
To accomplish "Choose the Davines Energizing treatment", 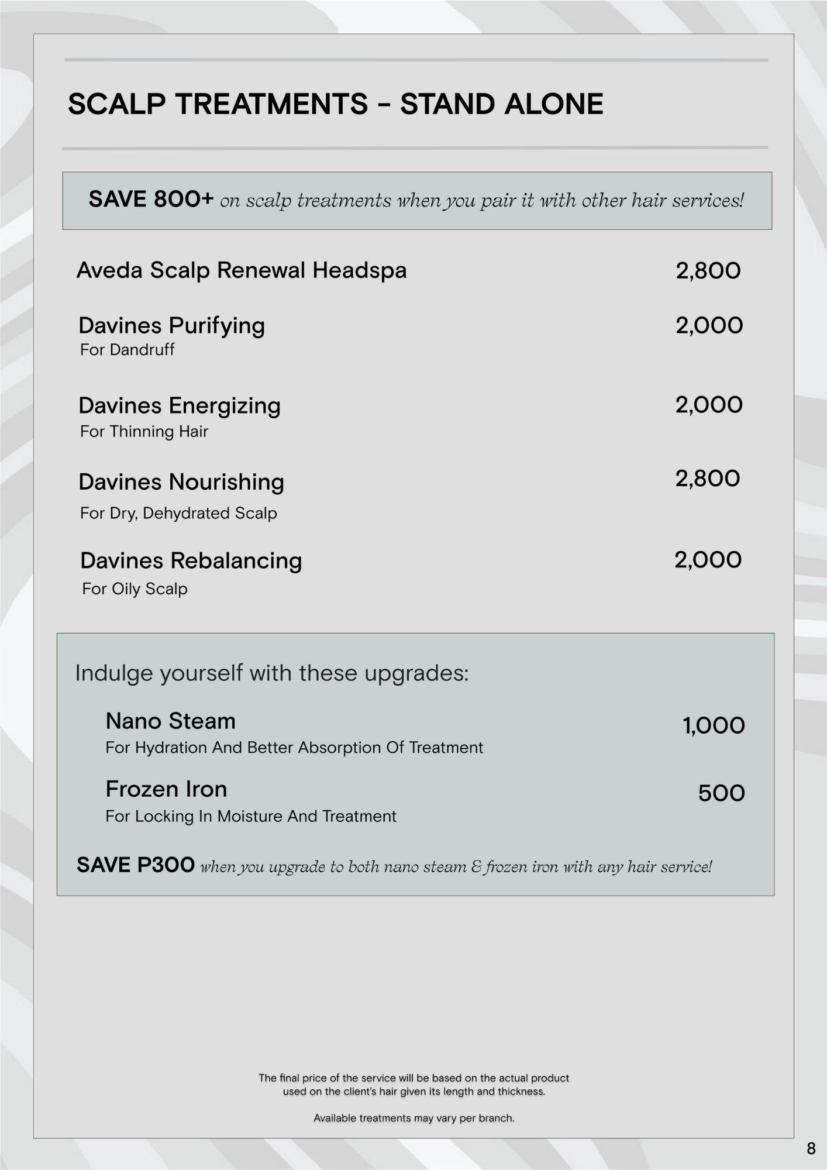I will pos(180,405).
